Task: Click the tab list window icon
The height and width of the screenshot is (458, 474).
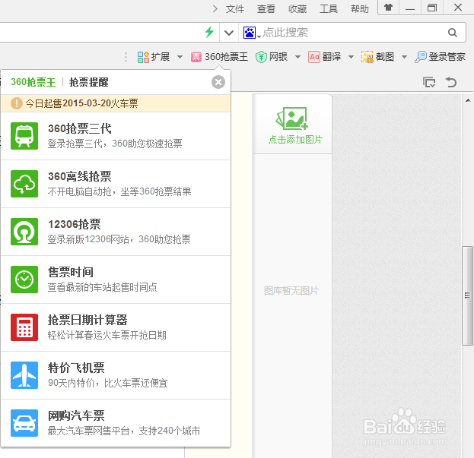Action: [x=429, y=82]
